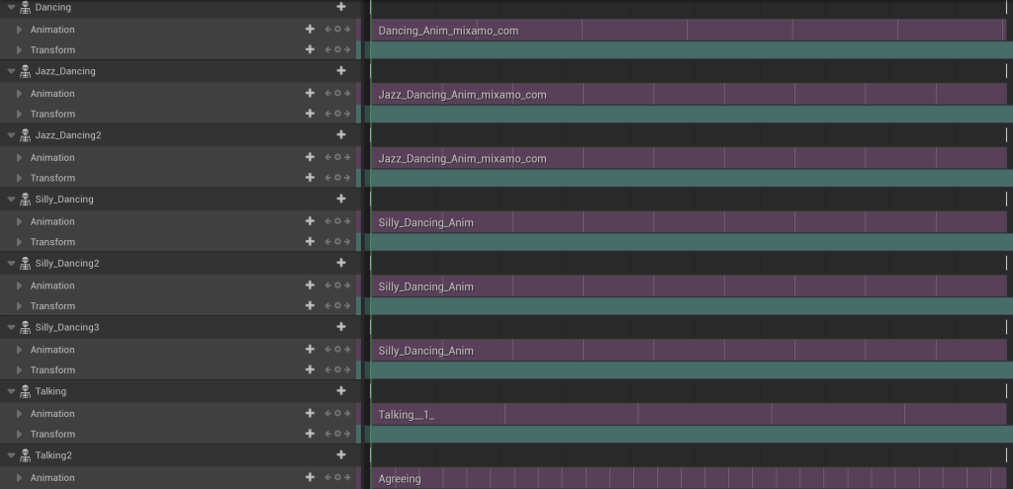Select the Agreeing animation clip
1013x489 pixels.
400,479
